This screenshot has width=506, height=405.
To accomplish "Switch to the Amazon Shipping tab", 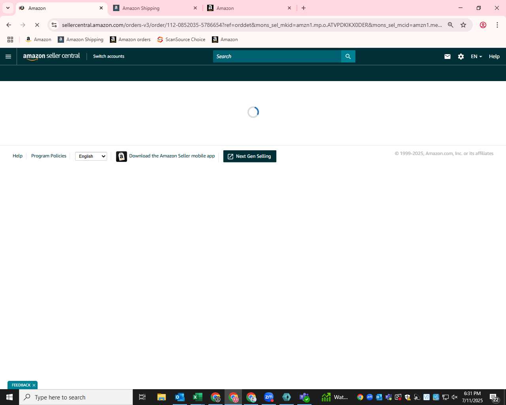I will point(155,8).
